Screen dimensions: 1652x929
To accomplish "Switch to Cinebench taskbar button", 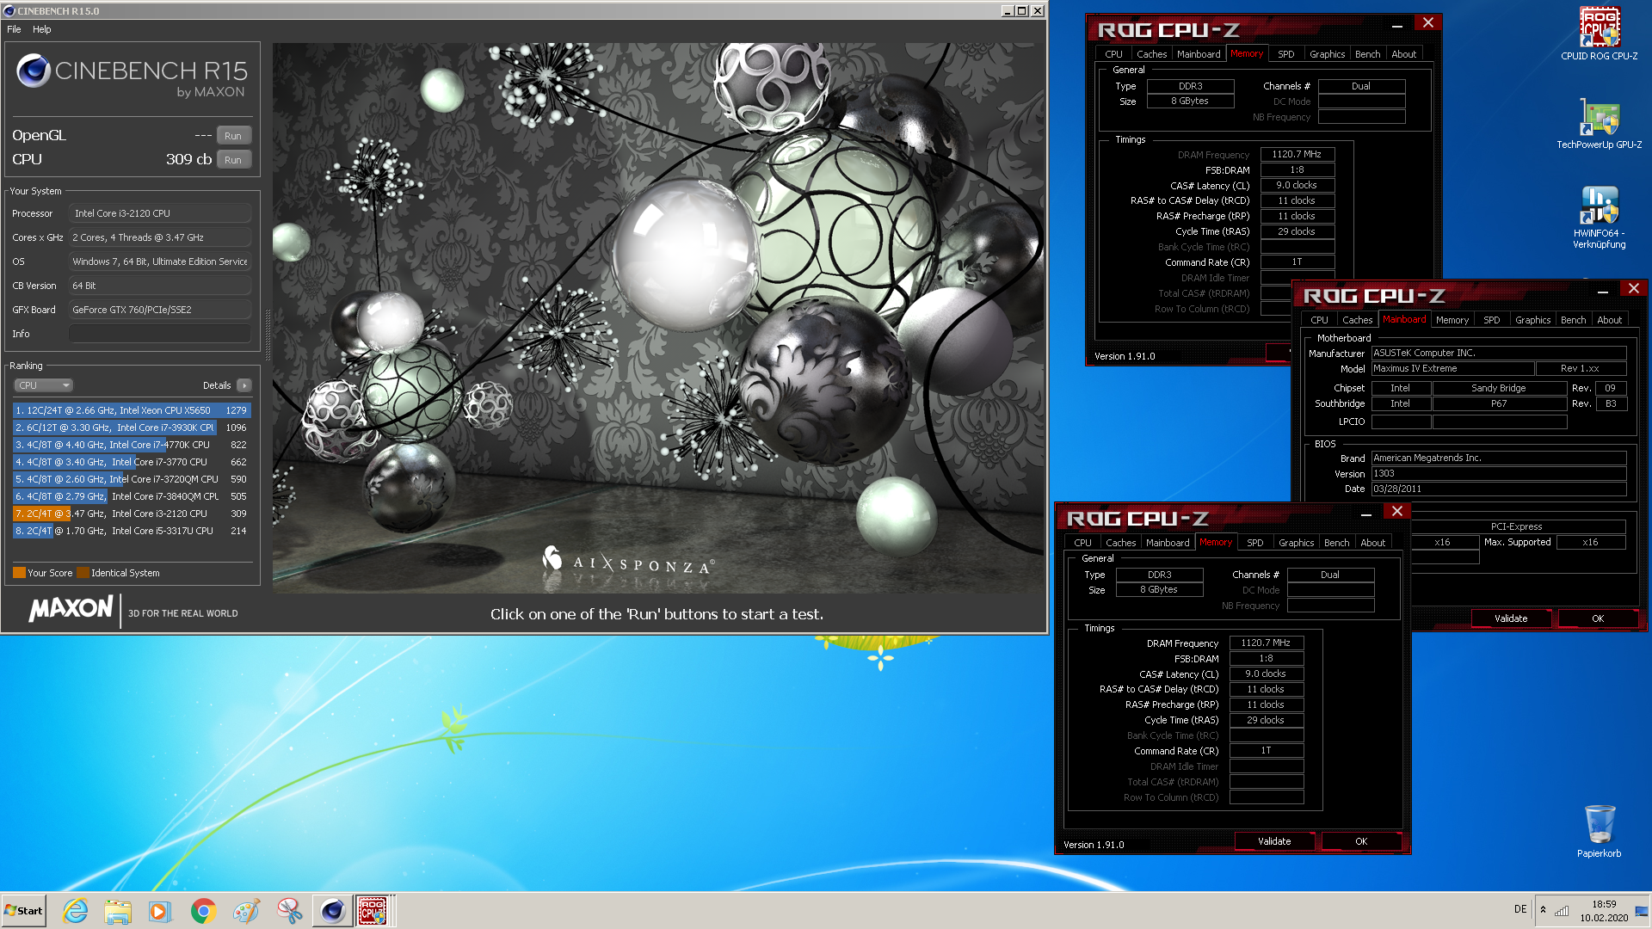I will 332,911.
